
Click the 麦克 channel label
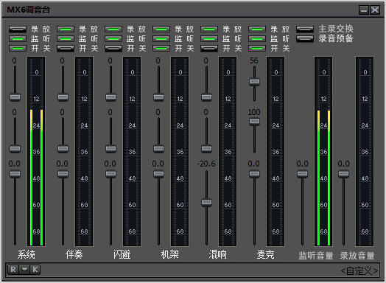265,254
